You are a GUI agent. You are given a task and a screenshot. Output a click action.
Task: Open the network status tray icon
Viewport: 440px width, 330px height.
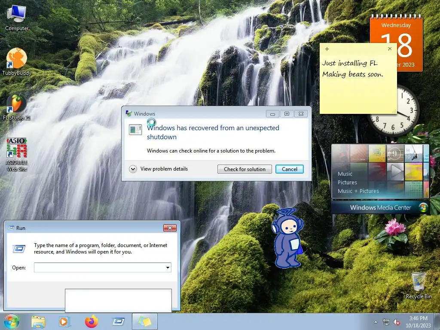coord(386,322)
